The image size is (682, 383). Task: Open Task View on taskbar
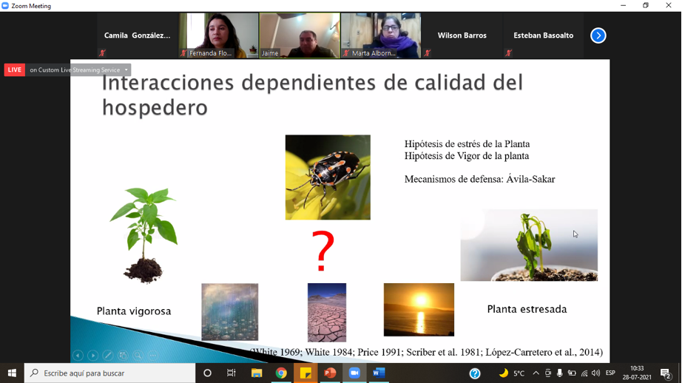coord(231,373)
